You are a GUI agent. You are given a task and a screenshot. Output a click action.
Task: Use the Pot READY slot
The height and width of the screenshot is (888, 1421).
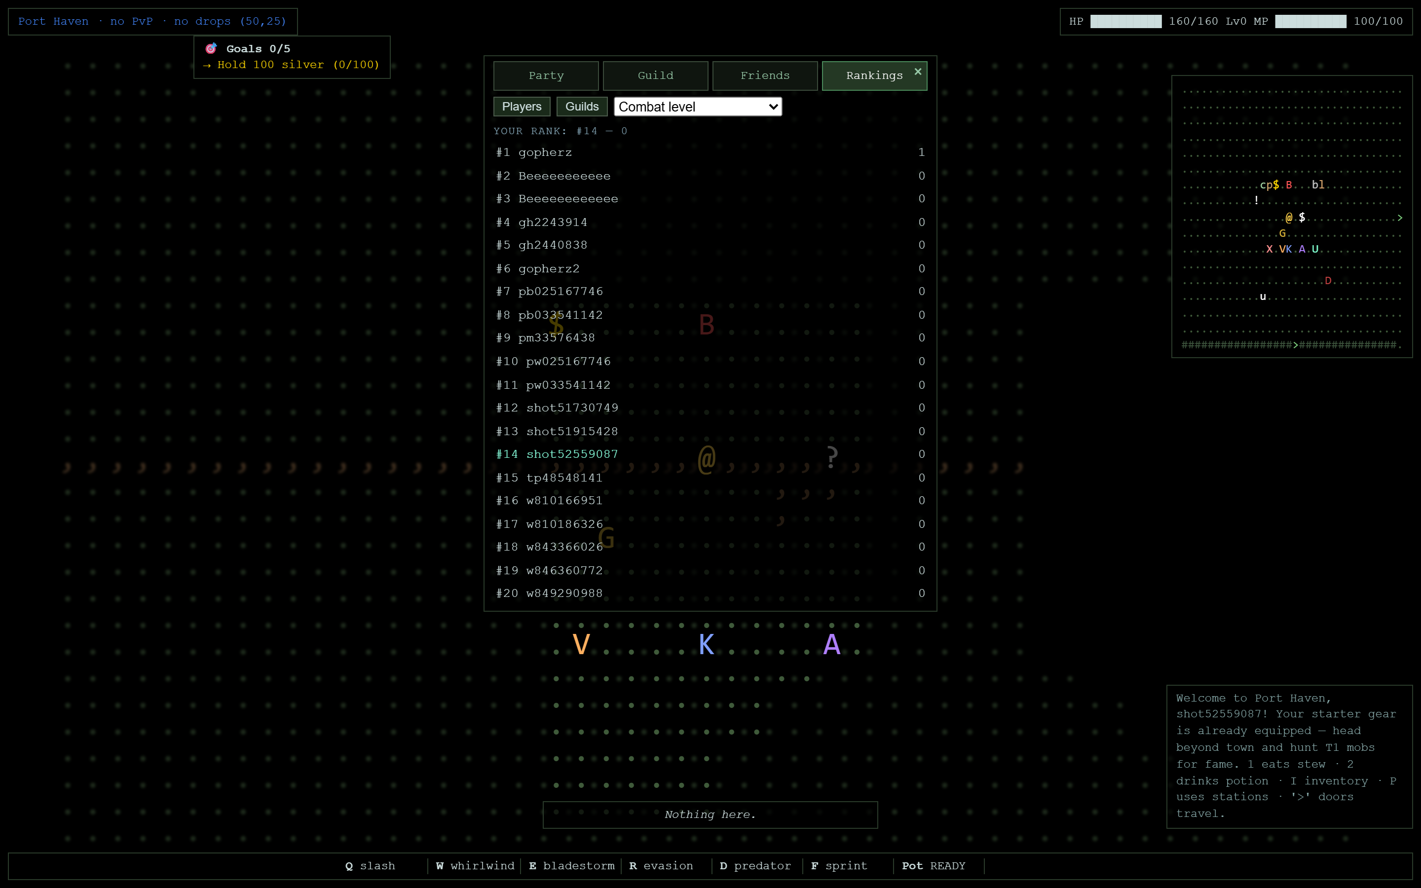(x=934, y=866)
